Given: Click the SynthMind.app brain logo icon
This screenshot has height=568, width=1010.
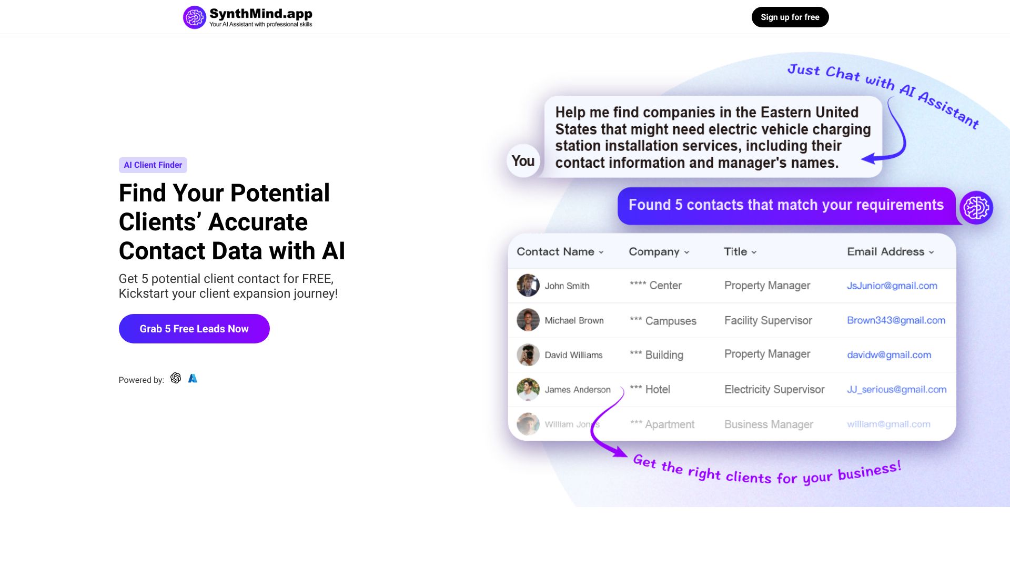Looking at the screenshot, I should pyautogui.click(x=194, y=17).
